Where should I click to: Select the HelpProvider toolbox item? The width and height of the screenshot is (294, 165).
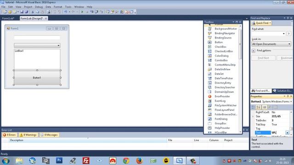[223, 128]
